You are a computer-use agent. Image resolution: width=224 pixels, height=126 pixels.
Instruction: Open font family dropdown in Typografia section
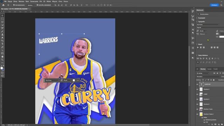click(208, 24)
